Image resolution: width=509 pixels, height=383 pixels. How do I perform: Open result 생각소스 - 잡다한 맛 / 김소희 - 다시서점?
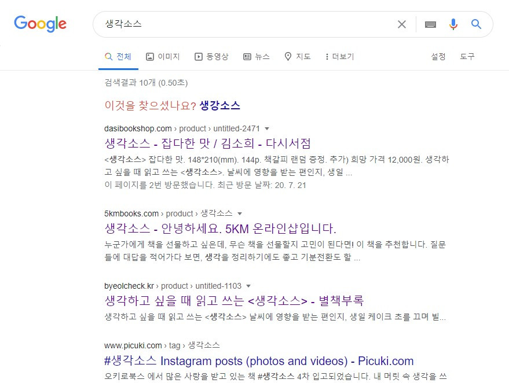pos(208,143)
